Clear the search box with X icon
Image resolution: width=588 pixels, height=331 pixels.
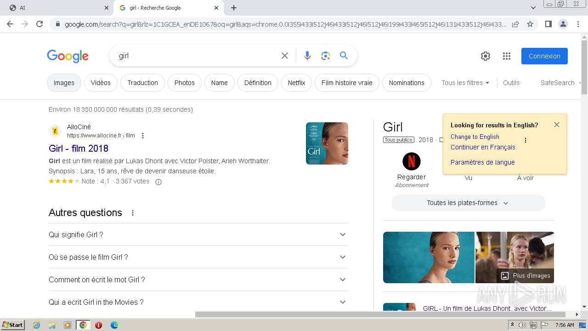point(285,56)
